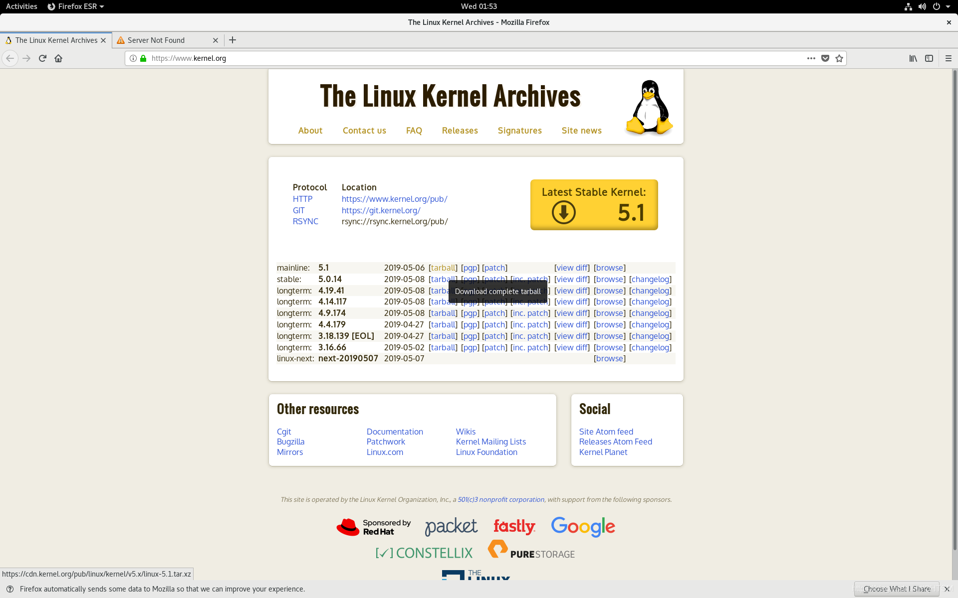Click the Tux penguin logo
The image size is (958, 598).
pos(649,108)
